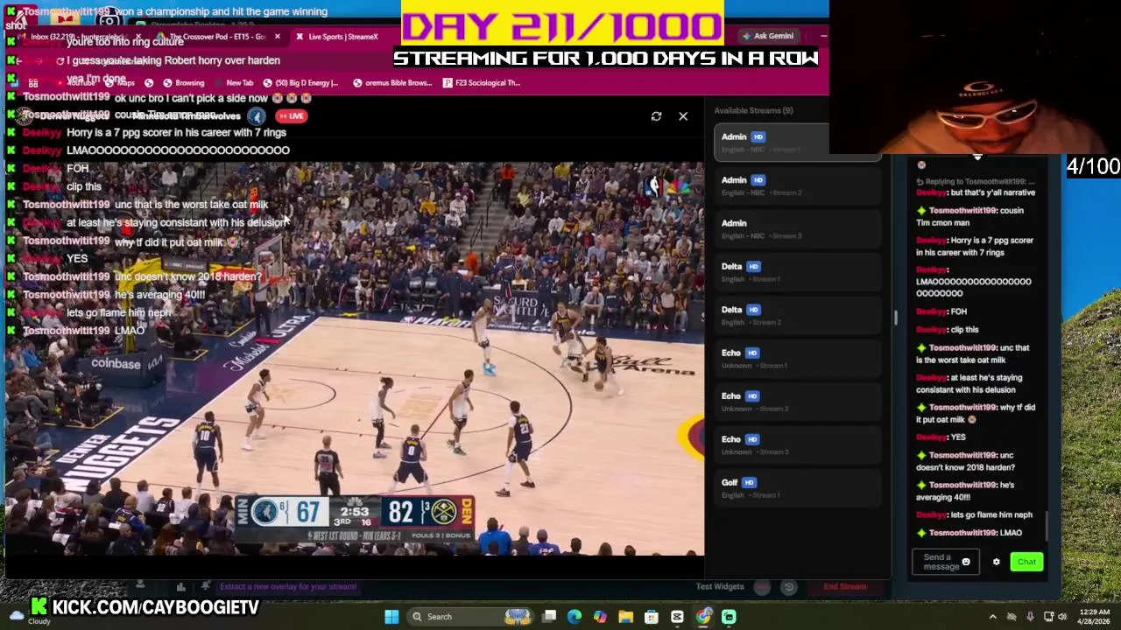Open Task View from the taskbar
Screen dimensions: 1121x630
549,617
